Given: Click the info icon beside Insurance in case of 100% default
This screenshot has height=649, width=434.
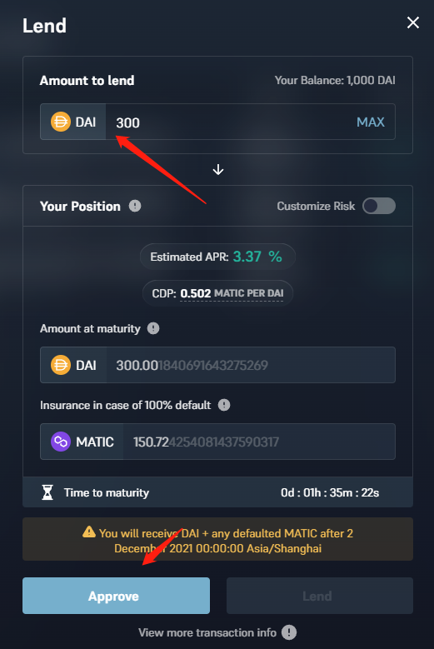Looking at the screenshot, I should [224, 405].
